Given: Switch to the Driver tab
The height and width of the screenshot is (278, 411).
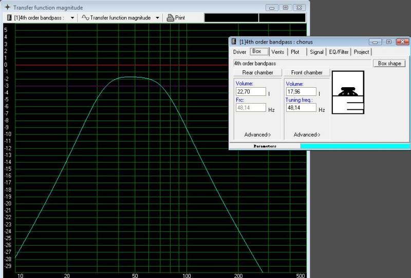Looking at the screenshot, I should pyautogui.click(x=239, y=52).
